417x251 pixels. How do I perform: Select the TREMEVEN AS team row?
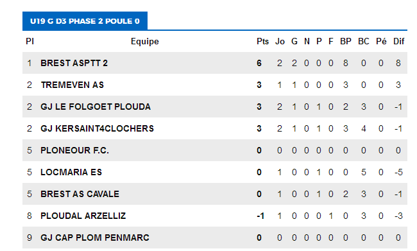point(215,85)
